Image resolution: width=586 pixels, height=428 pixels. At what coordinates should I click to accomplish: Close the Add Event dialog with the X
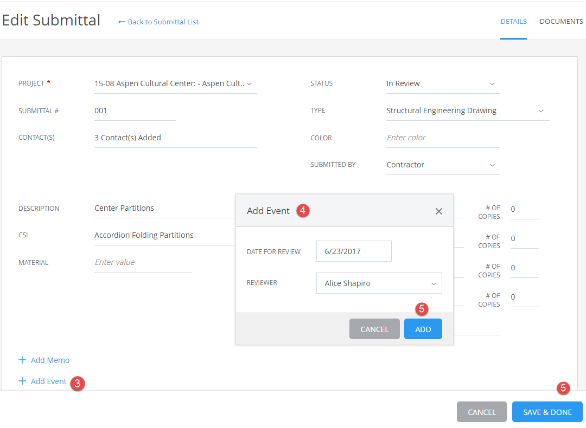pyautogui.click(x=438, y=211)
